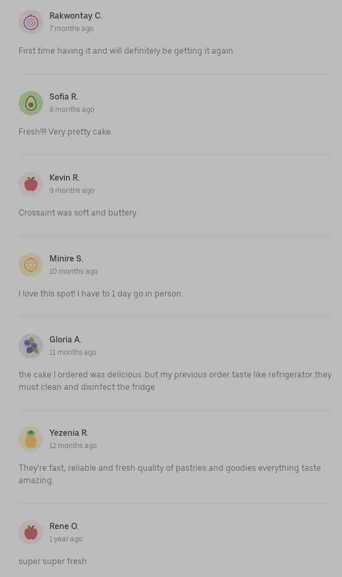Click Gloria A.'s blueberry avatar icon
The height and width of the screenshot is (577, 342).
[x=31, y=346]
